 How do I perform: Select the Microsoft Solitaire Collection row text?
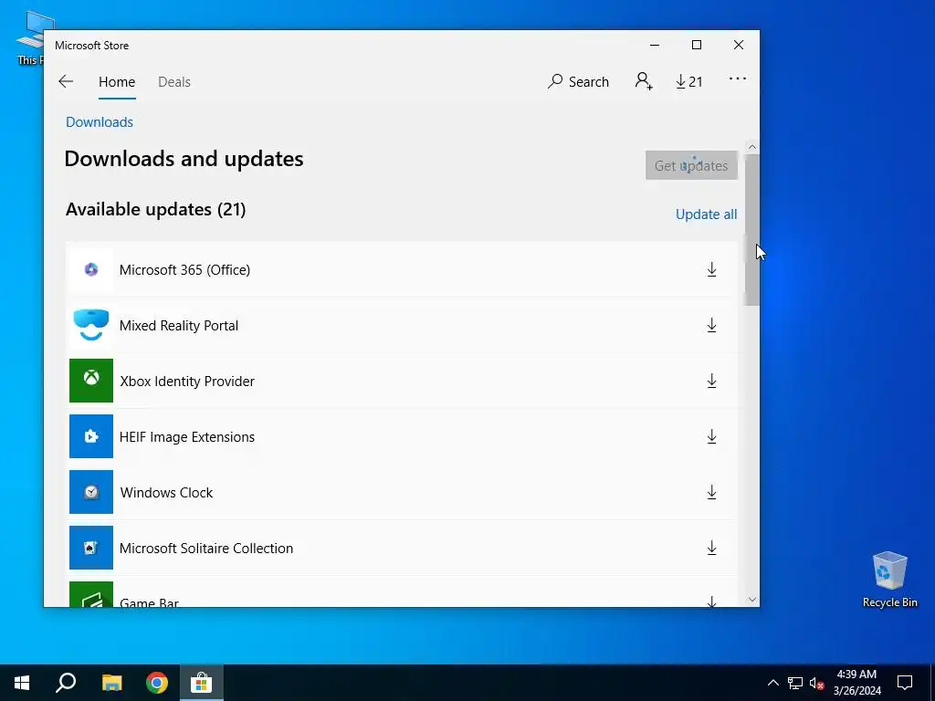pos(206,549)
